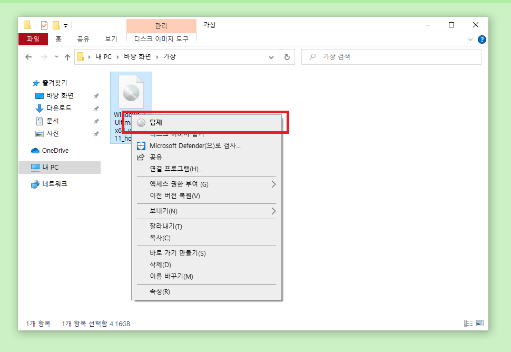
Task: Choose 잘라내기(T) from context menu
Action: tap(207, 226)
